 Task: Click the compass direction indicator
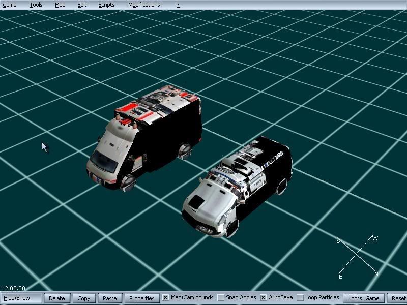point(358,256)
